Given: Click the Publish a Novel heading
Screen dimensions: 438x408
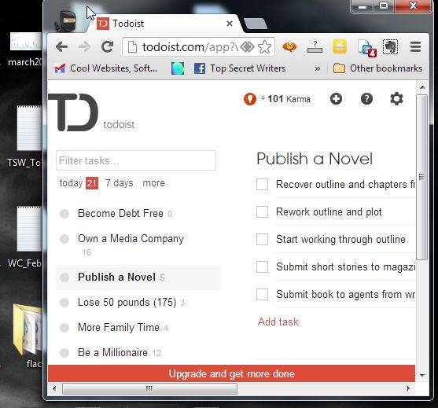Looking at the screenshot, I should tap(315, 159).
